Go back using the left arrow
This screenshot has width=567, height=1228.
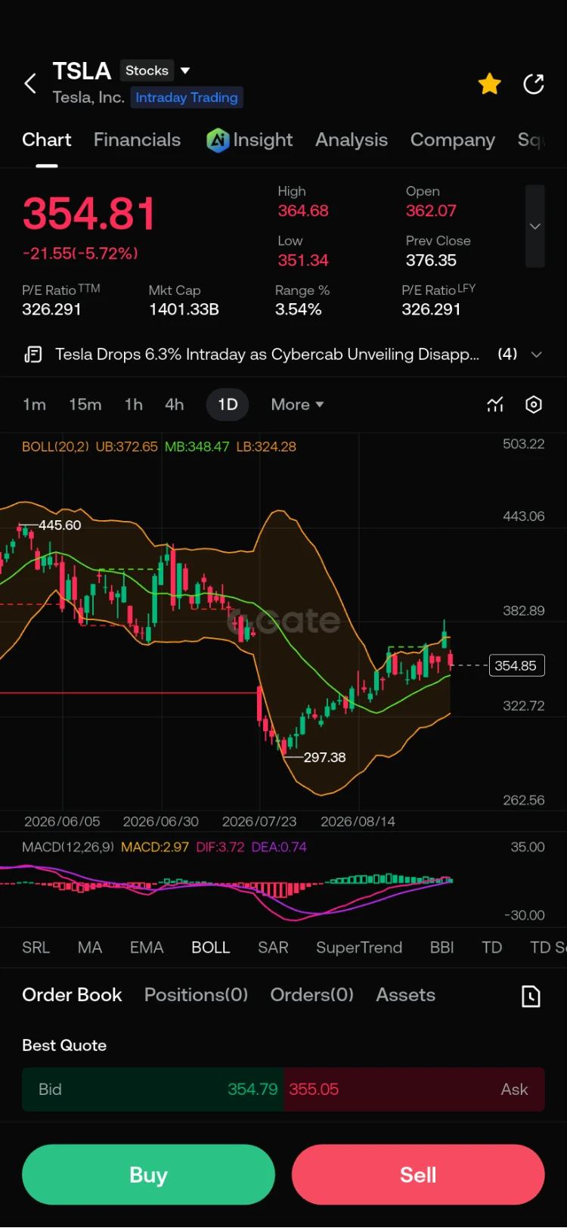click(x=30, y=83)
